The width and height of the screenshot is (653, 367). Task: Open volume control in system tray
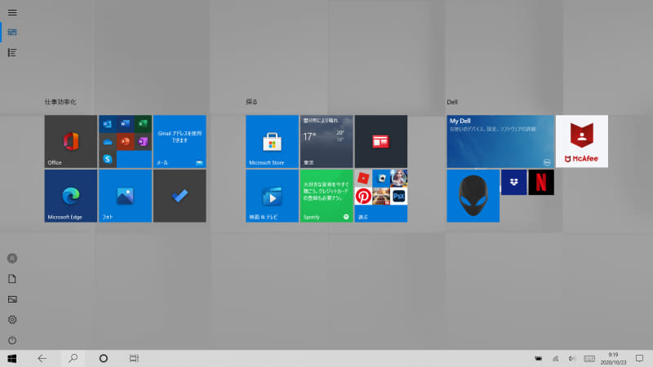[x=572, y=358]
